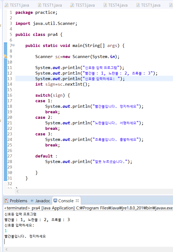The image size is (173, 252).
Task: Click the "잘못 누르셨습니다." println line
Action: coord(89,162)
